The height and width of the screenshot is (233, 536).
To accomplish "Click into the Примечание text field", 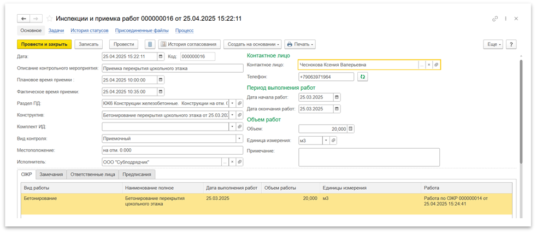I will 369,156.
